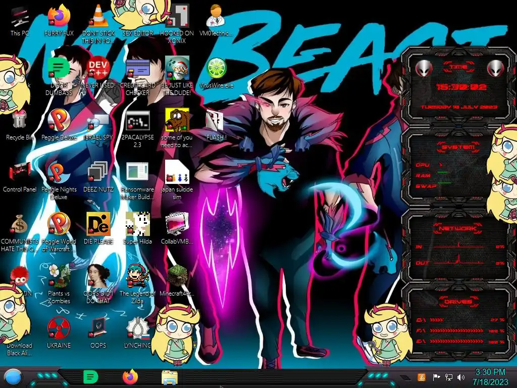Open the DI FOR DUMBASS green chat icon

[59, 77]
